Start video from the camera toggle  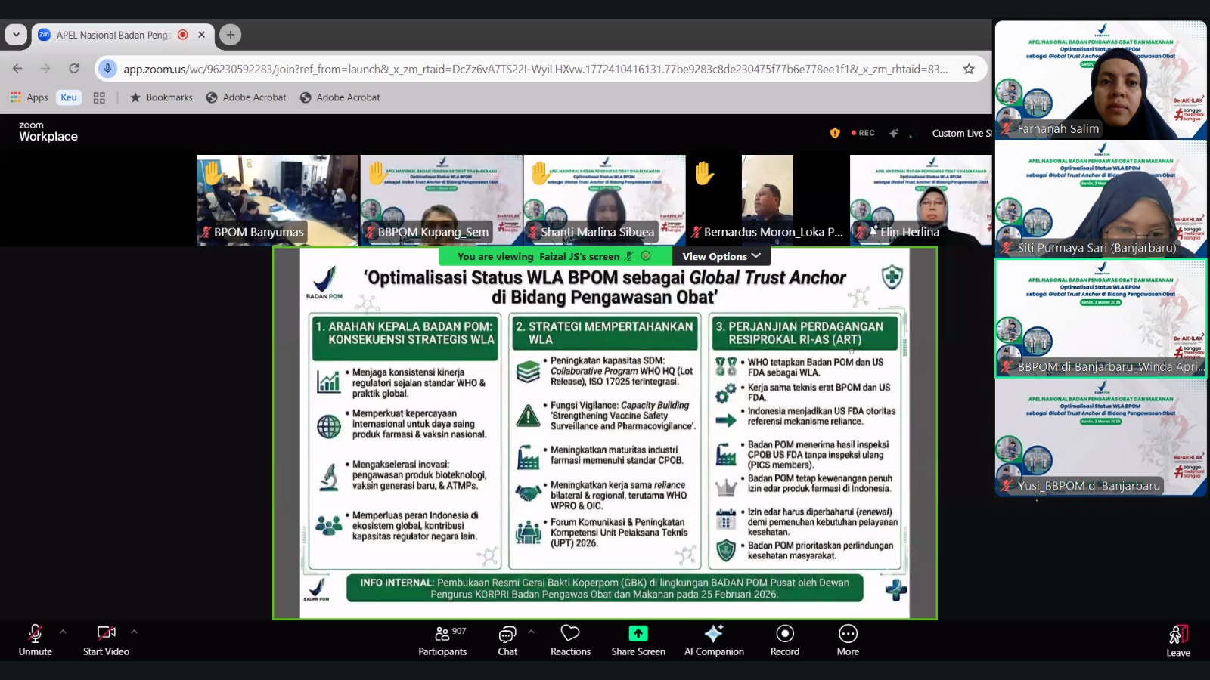pos(106,640)
